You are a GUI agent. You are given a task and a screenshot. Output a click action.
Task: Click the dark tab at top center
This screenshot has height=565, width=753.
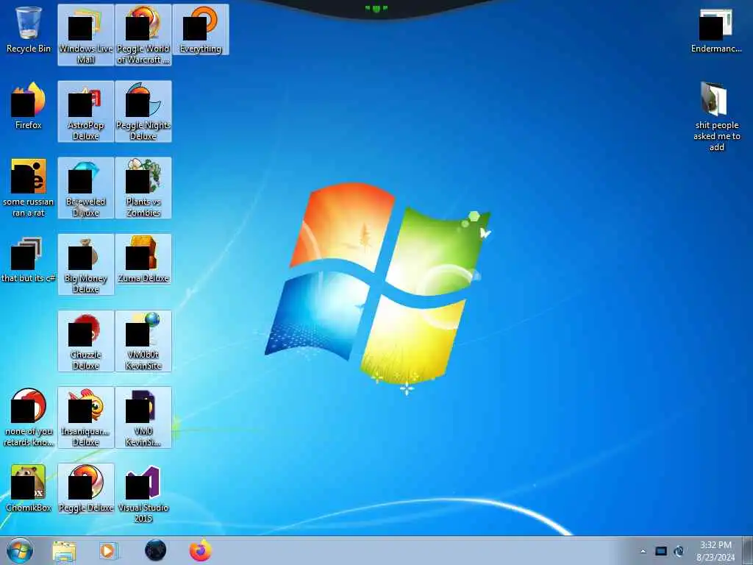(x=376, y=9)
